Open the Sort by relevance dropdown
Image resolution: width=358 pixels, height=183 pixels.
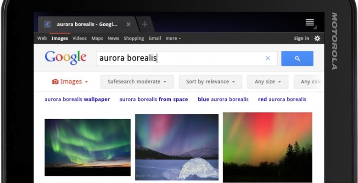[211, 82]
